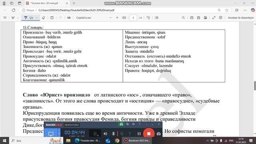
Task: Click the address bar file path
Action: point(76,10)
